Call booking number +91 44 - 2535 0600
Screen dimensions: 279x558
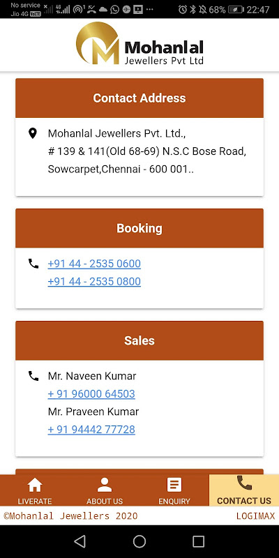pos(94,264)
